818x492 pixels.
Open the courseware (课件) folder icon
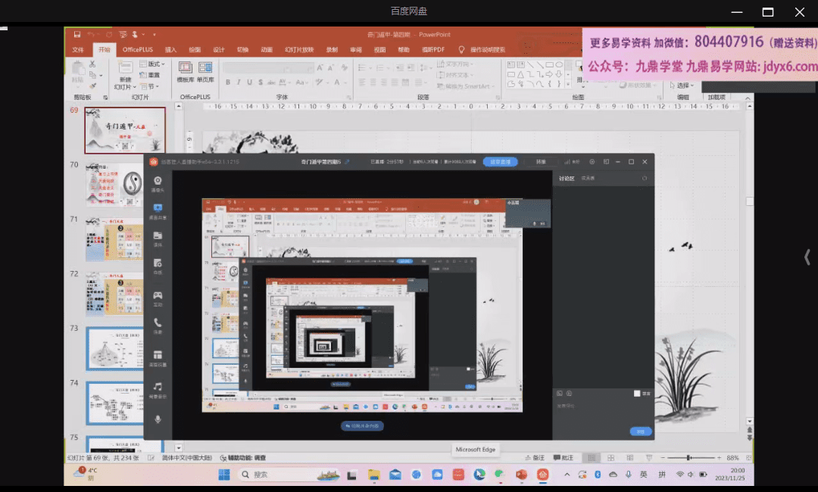[x=158, y=237]
